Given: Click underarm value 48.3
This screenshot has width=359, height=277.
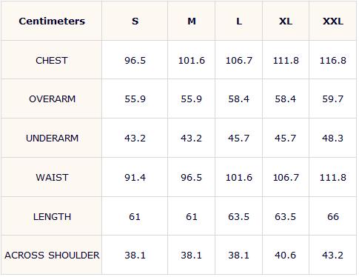Looking at the screenshot, I should click(332, 138).
